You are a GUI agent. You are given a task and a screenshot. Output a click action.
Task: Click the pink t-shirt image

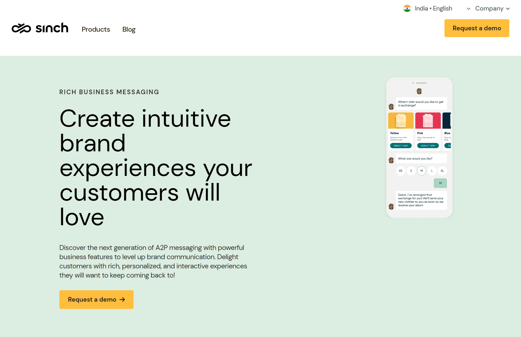coord(428,120)
